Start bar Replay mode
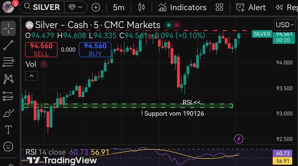The image size is (298, 166). pos(286,7)
